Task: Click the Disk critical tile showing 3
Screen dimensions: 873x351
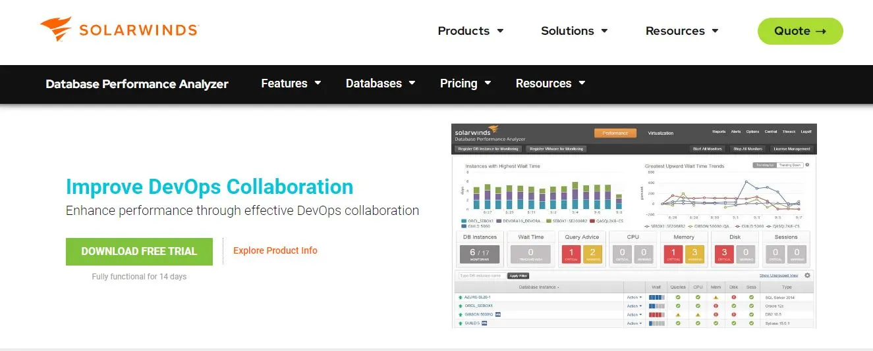Action: 725,254
